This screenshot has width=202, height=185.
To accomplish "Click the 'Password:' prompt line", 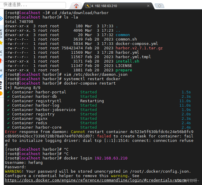I will click(16, 167).
